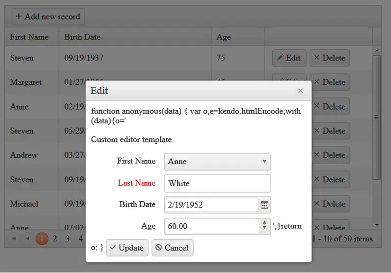Go to page 2 in pager
This screenshot has height=273, width=391.
[55, 239]
